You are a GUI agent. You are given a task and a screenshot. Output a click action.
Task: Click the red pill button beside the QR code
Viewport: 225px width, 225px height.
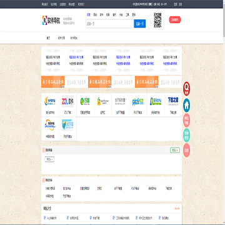175,20
